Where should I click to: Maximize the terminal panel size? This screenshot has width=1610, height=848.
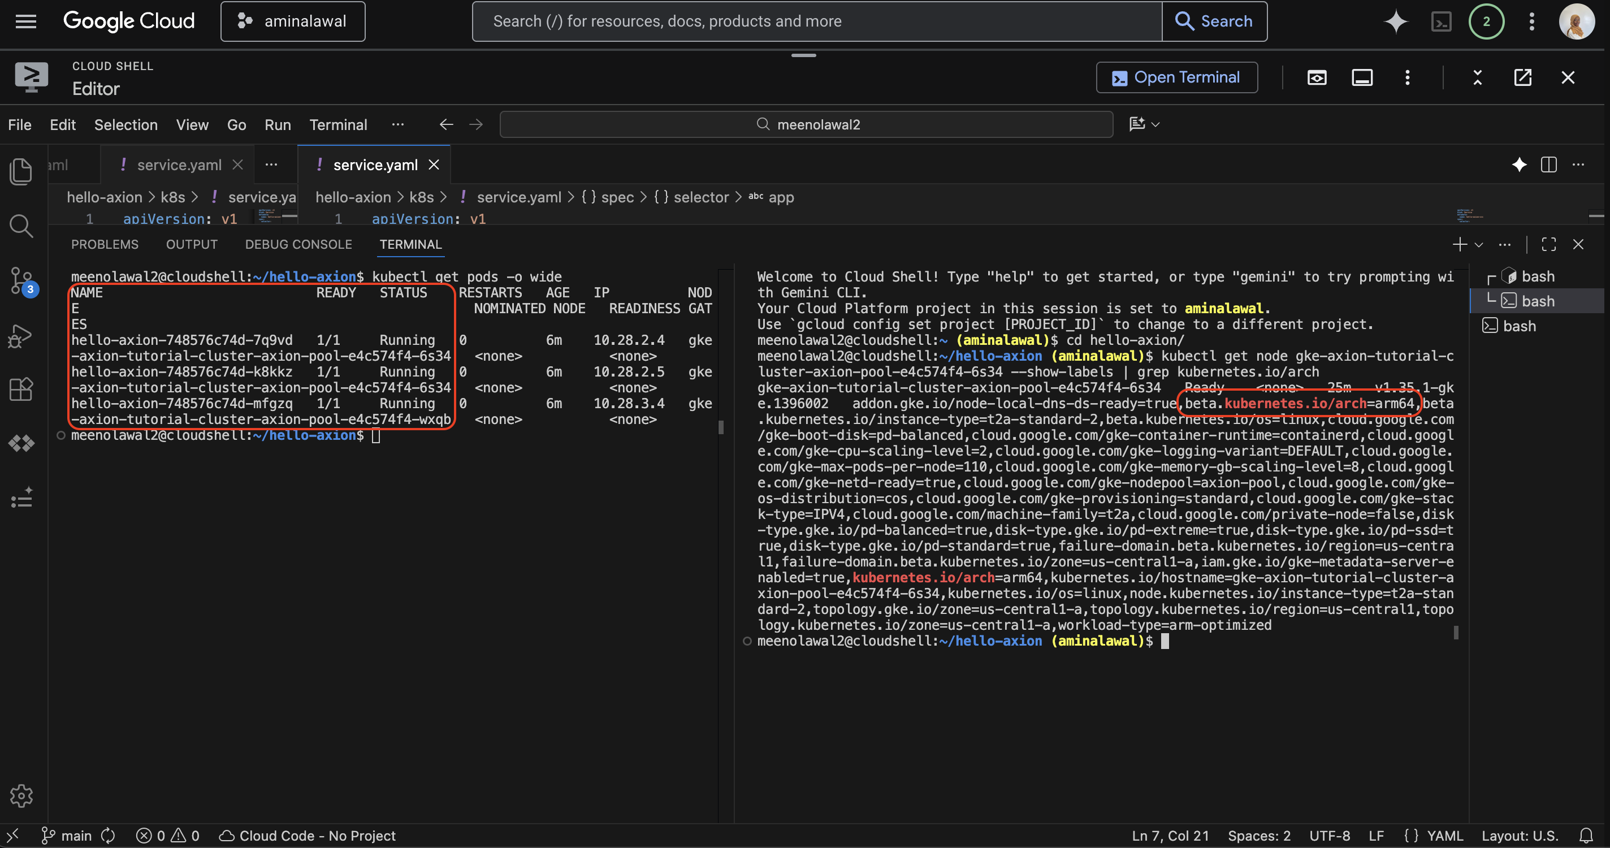pyautogui.click(x=1548, y=244)
